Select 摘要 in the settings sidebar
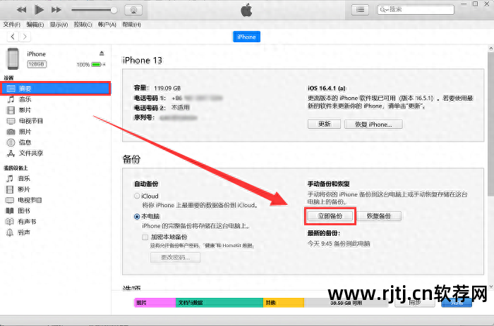 point(56,88)
